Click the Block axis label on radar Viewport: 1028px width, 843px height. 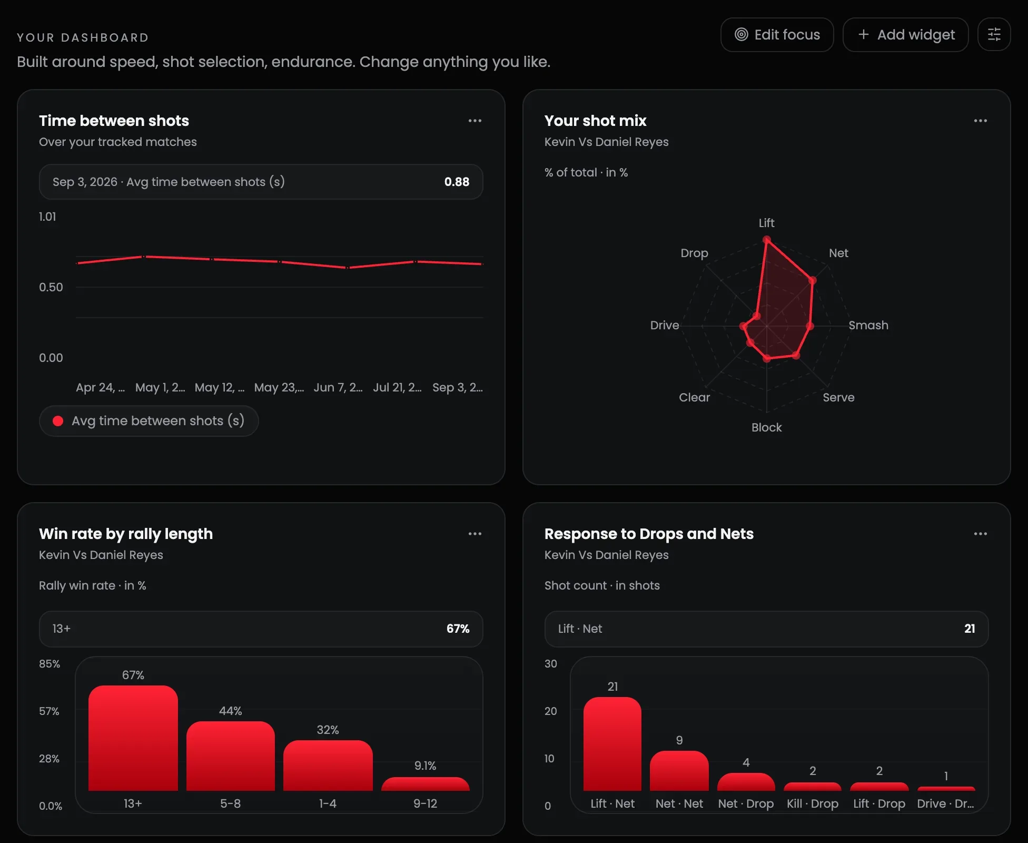[767, 427]
